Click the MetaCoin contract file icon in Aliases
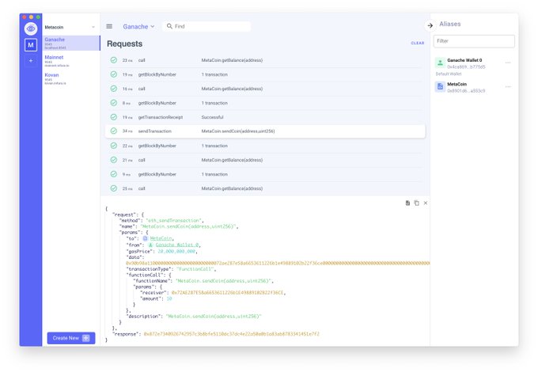The width and height of the screenshot is (538, 372). (440, 87)
